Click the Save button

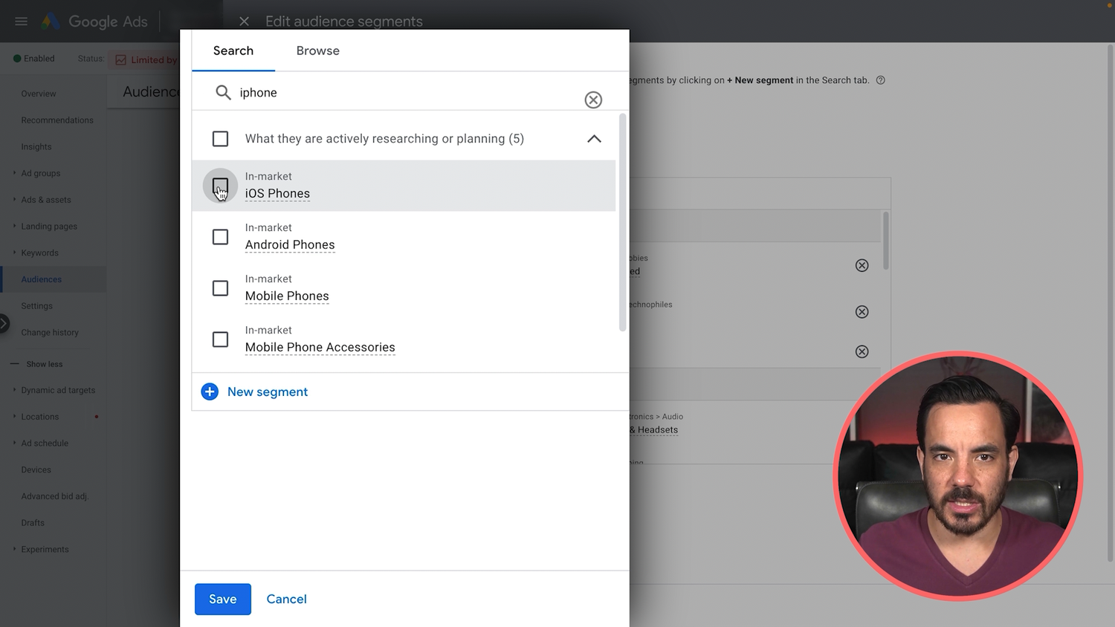pos(222,599)
